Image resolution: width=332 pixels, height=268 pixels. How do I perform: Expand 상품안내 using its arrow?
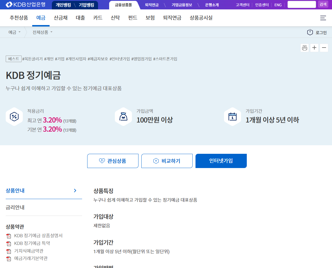(x=75, y=191)
